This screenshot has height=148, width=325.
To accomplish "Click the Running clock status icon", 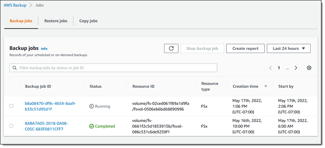I will [91, 106].
